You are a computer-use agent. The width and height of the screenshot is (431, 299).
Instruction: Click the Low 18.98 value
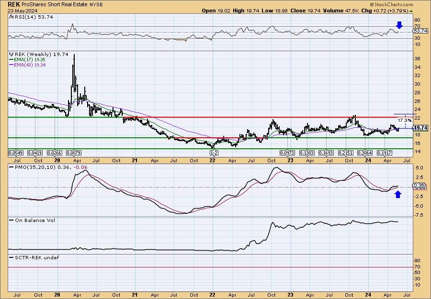274,11
